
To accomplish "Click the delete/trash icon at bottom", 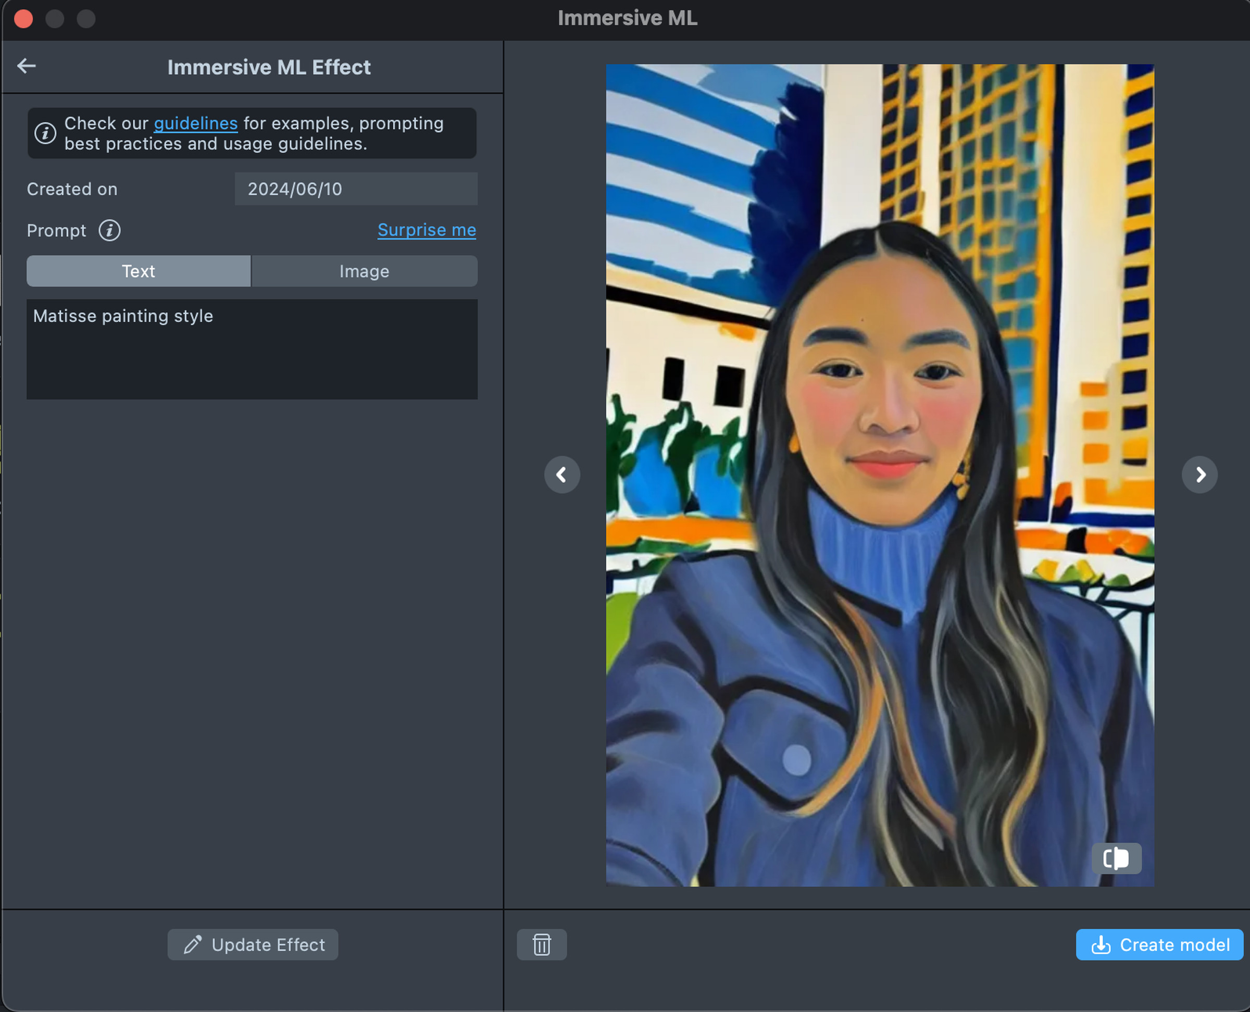I will [542, 944].
